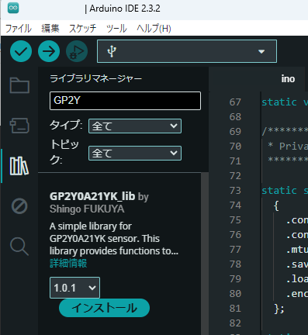The height and width of the screenshot is (335, 308).
Task: Click the USB icon in board selector
Action: click(112, 51)
